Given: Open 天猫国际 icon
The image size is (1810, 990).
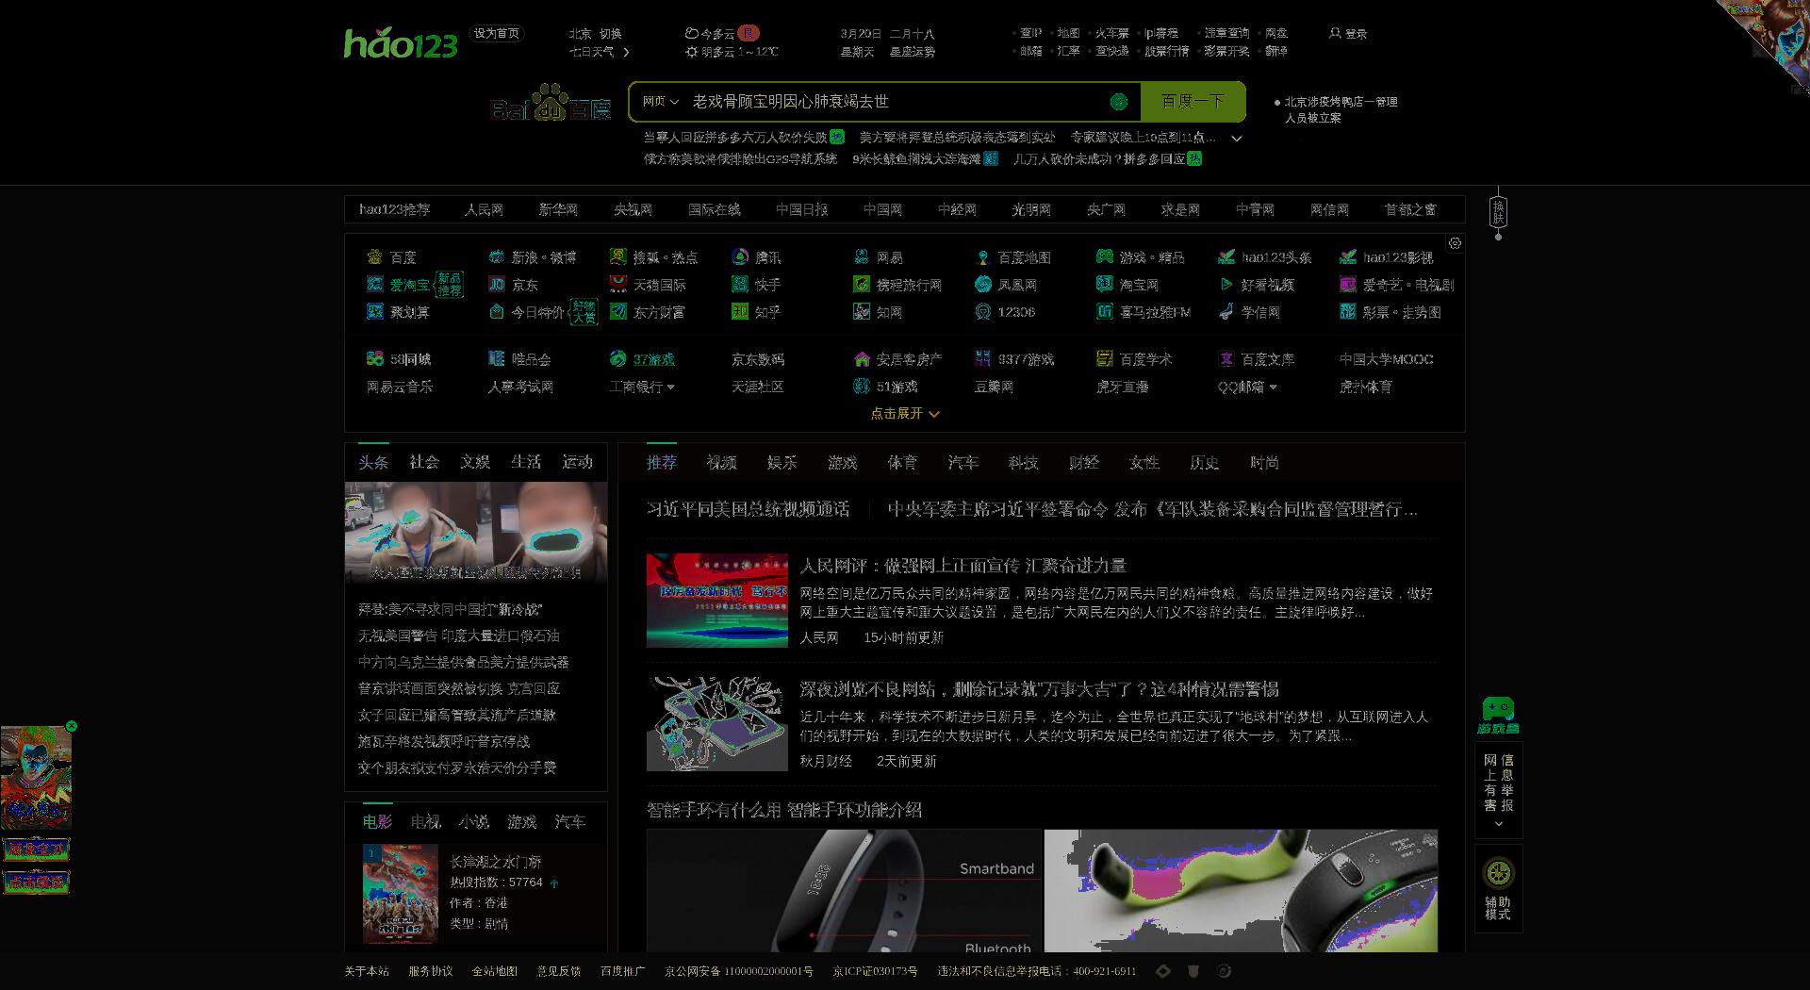Looking at the screenshot, I should [x=618, y=284].
